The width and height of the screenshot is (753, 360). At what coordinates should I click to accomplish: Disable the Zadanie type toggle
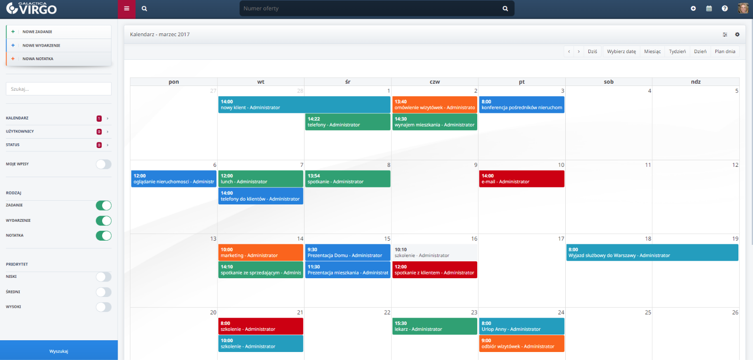(104, 205)
